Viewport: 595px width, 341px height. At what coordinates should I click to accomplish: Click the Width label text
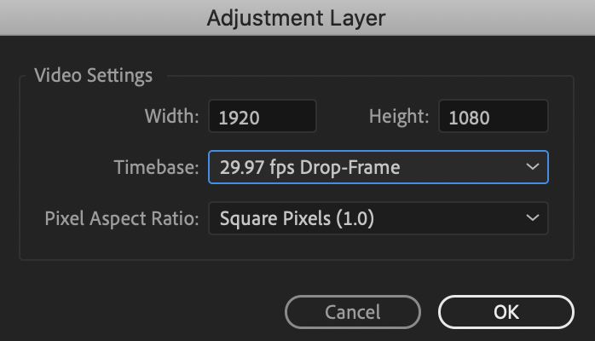tap(171, 117)
